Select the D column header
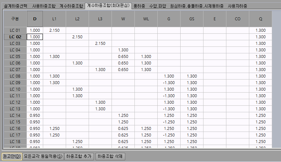This screenshot has height=162, width=281. point(35,19)
